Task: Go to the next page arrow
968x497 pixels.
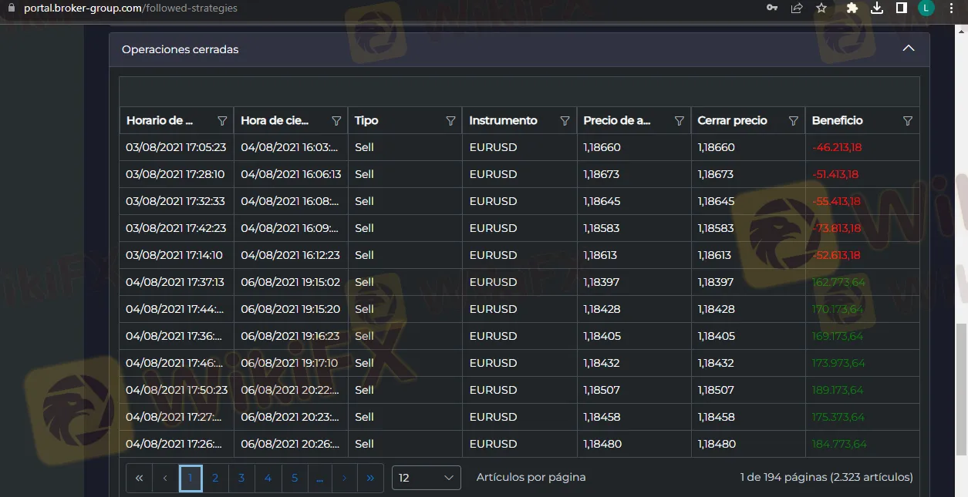Action: pyautogui.click(x=344, y=478)
